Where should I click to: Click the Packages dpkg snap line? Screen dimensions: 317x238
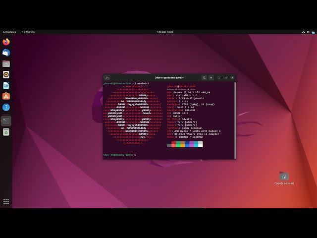pos(191,104)
